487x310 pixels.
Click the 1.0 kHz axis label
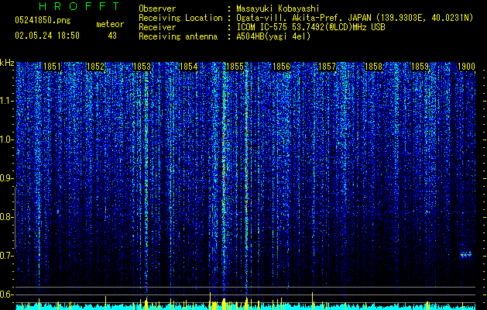tap(7, 139)
